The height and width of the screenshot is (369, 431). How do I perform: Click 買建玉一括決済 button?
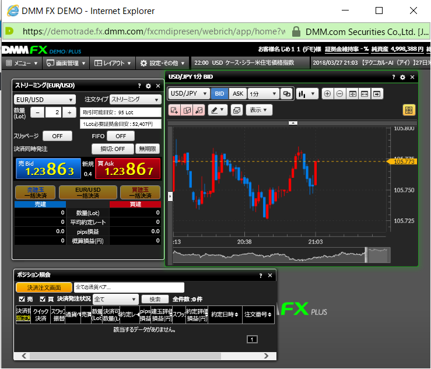pyautogui.click(x=140, y=192)
